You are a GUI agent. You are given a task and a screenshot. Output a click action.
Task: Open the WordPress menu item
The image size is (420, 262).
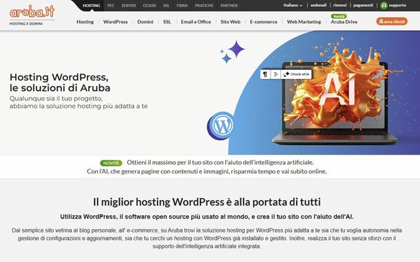pos(116,22)
